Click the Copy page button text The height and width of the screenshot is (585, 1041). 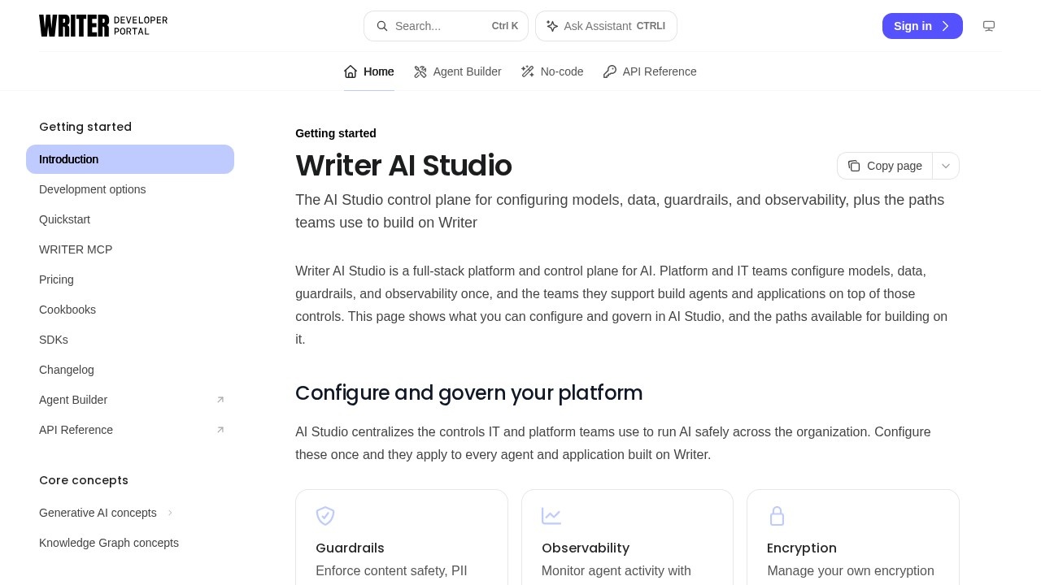pyautogui.click(x=895, y=166)
